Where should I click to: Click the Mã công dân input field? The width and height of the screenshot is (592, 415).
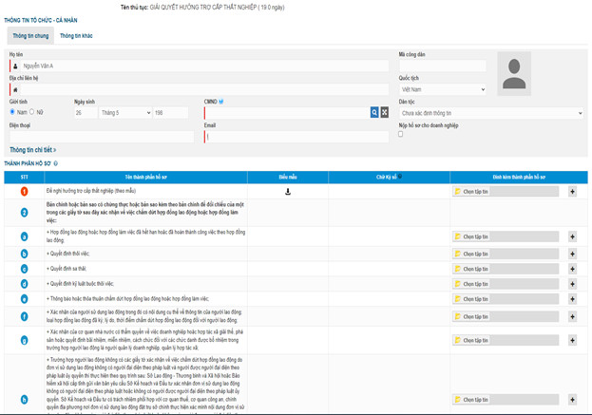443,66
